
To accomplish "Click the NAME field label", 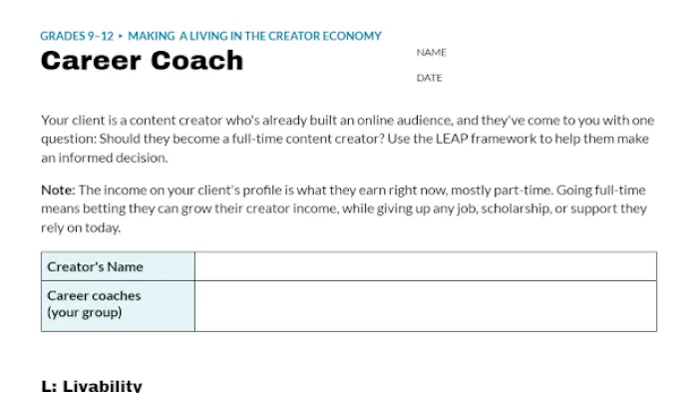I will pyautogui.click(x=432, y=53).
